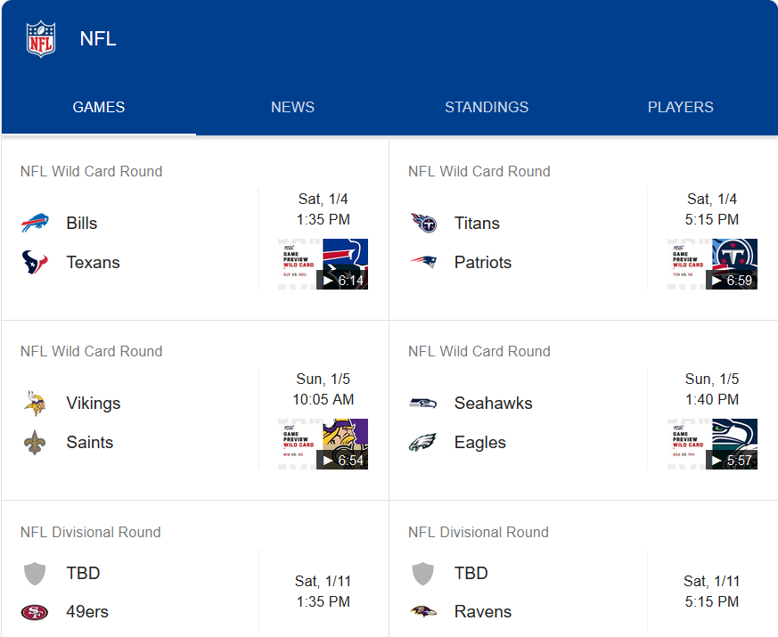The height and width of the screenshot is (637, 778).
Task: Click the NFL shield logo
Action: tap(40, 39)
